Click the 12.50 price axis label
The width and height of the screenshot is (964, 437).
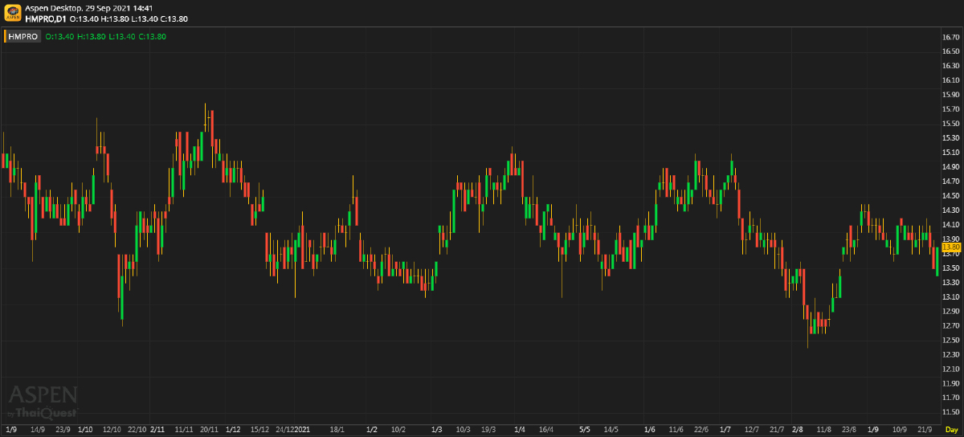click(x=951, y=341)
